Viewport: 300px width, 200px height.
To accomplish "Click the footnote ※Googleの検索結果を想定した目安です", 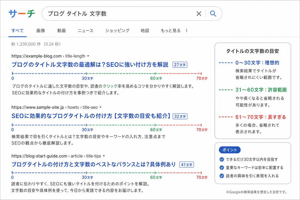I will 256,192.
